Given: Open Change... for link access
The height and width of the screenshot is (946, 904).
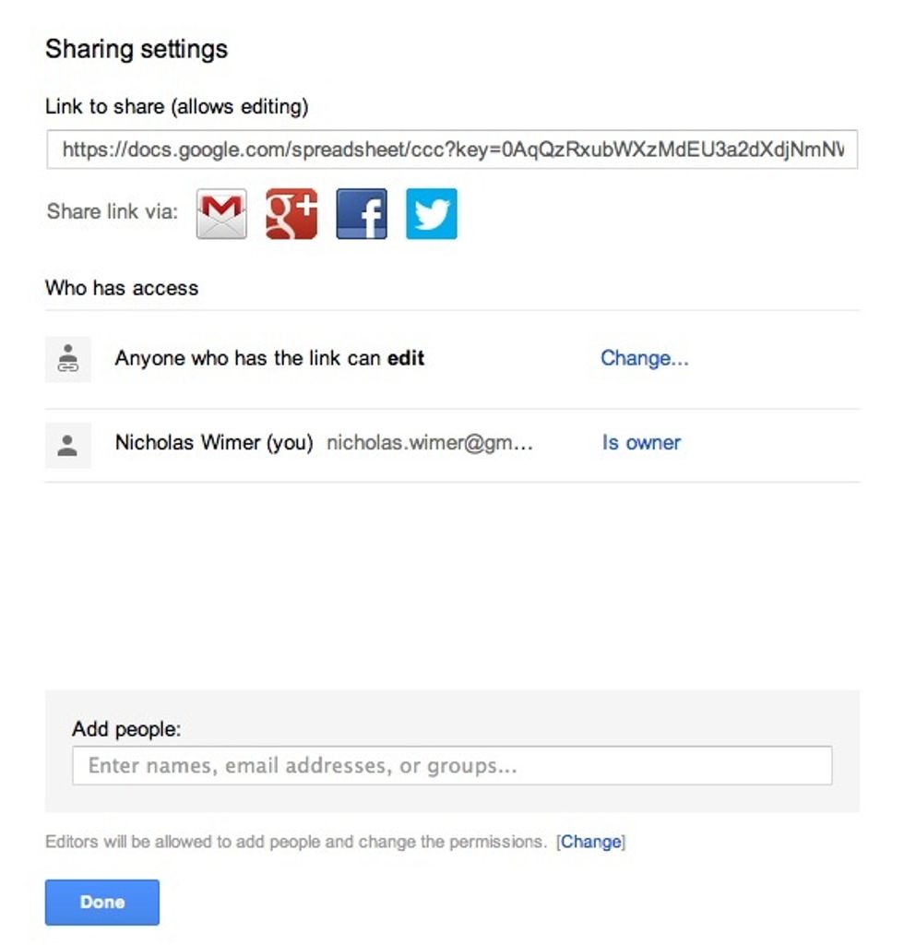Looking at the screenshot, I should point(645,358).
